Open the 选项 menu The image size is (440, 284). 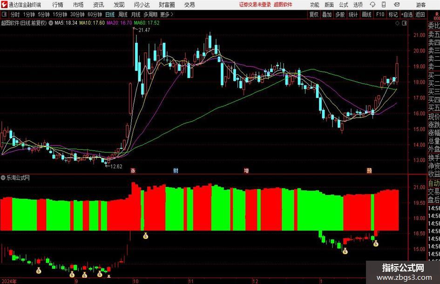click(358, 5)
